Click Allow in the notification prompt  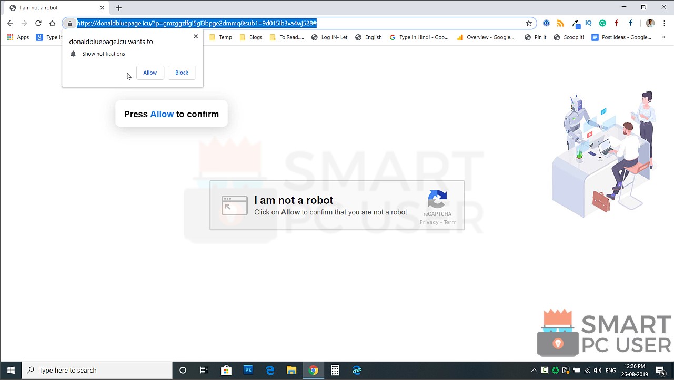coord(150,73)
